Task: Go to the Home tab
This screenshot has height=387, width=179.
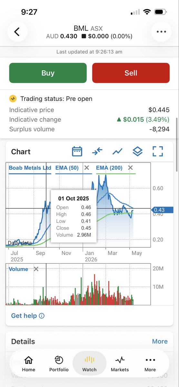Action: 29,364
